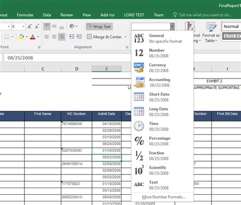Open the font size dropdown
The image size is (241, 205).
tap(23, 27)
